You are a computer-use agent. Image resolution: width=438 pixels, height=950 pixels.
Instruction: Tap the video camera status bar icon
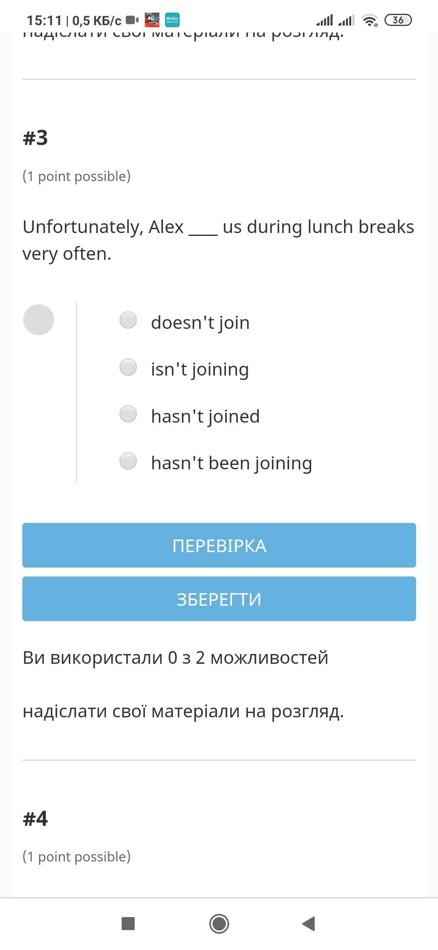coord(132,20)
